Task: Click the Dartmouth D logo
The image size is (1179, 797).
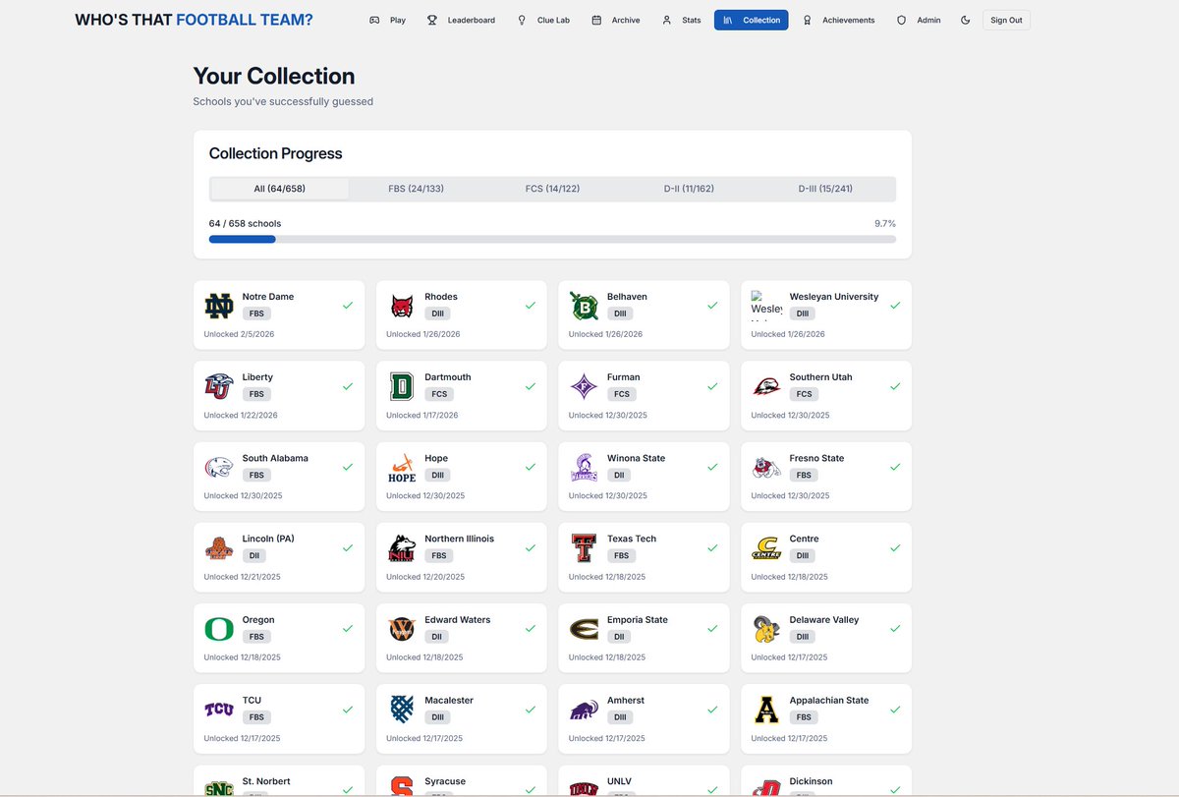Action: click(401, 387)
